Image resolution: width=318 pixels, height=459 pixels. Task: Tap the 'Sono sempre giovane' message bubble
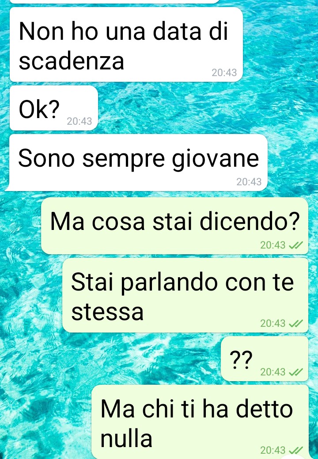[x=136, y=162]
